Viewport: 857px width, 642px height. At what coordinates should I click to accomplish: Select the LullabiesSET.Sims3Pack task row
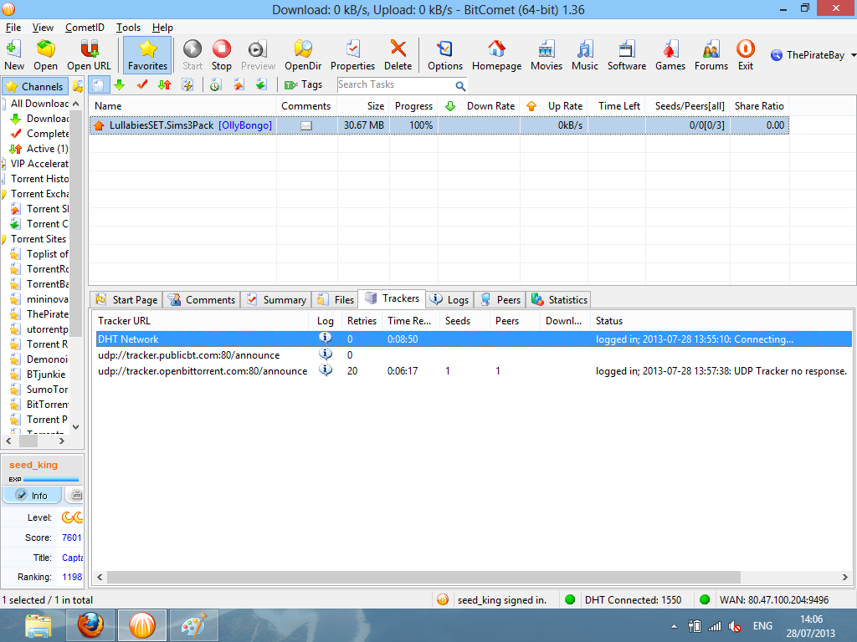439,125
